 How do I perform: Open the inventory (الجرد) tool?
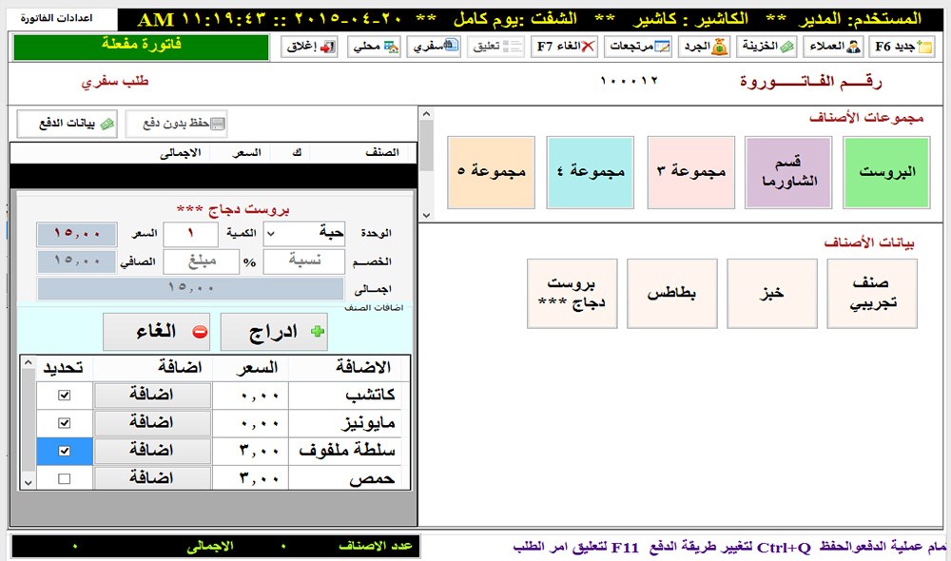click(703, 47)
